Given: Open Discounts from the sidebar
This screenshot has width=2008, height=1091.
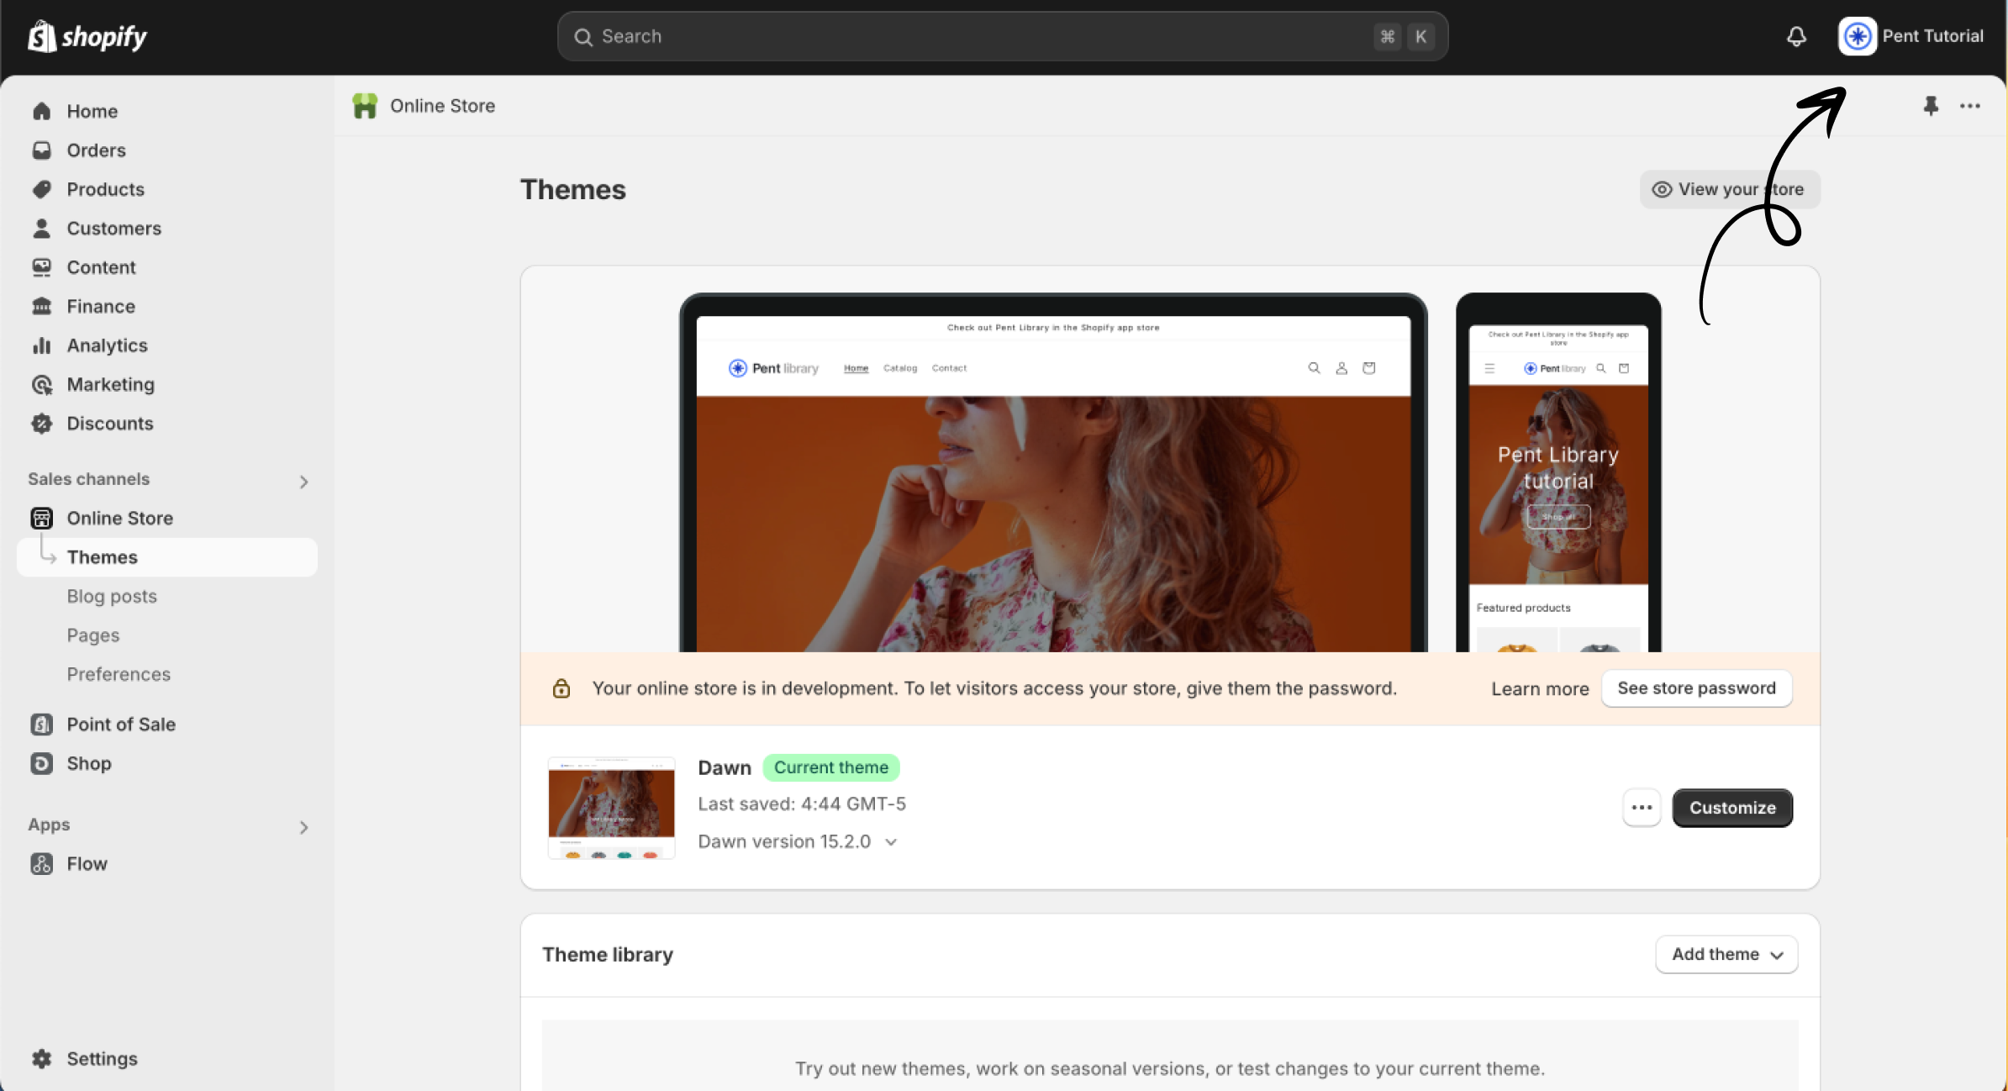Looking at the screenshot, I should [110, 424].
